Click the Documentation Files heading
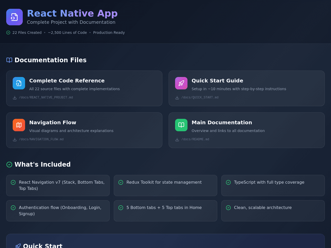This screenshot has height=248, width=331. (x=50, y=60)
